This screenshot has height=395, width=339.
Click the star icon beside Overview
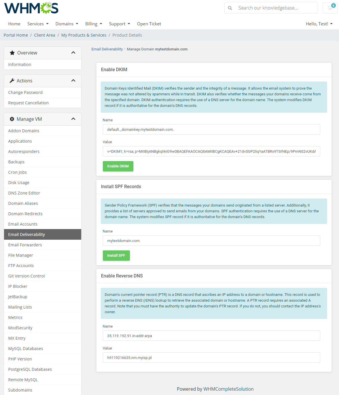tap(12, 53)
